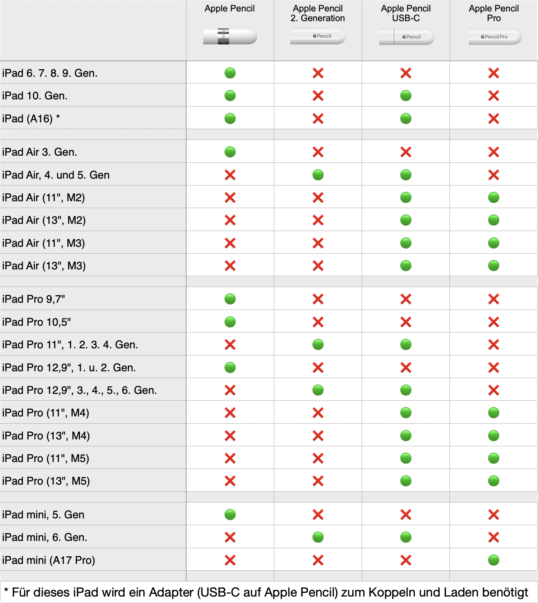Click green dot for iPad mini, 6. Gen. under 2. Generation
This screenshot has width=538, height=603.
(x=318, y=537)
